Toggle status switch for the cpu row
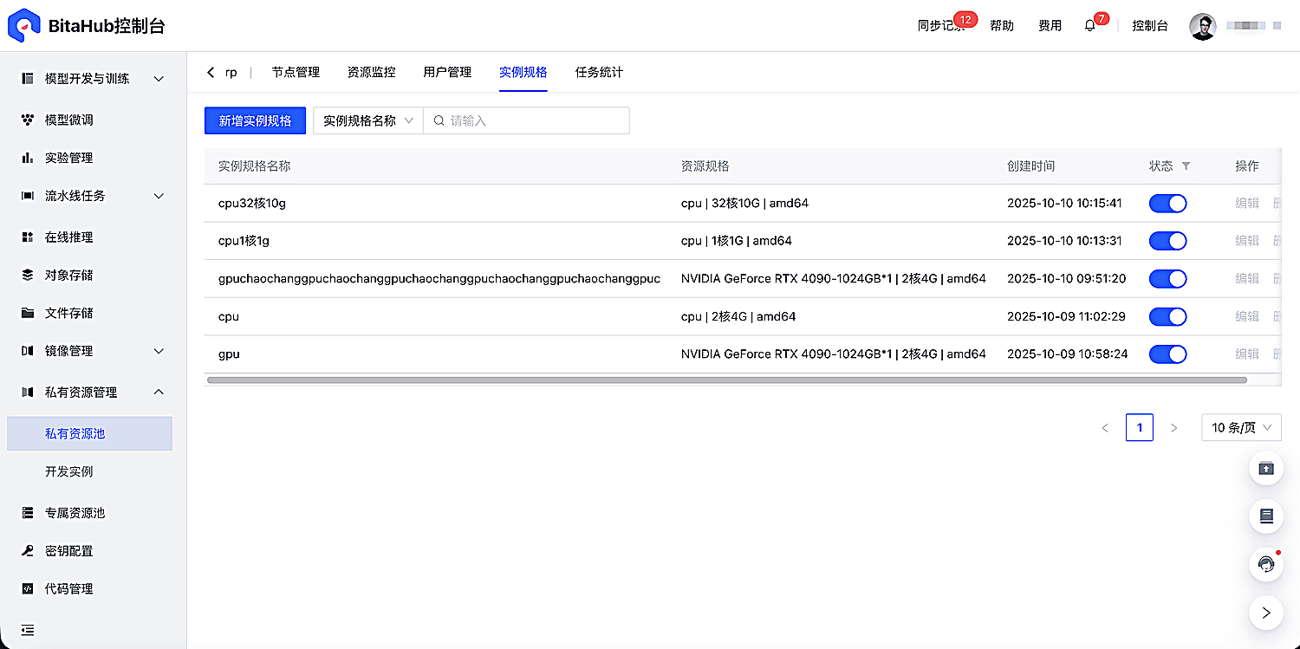The image size is (1300, 649). [x=1167, y=316]
